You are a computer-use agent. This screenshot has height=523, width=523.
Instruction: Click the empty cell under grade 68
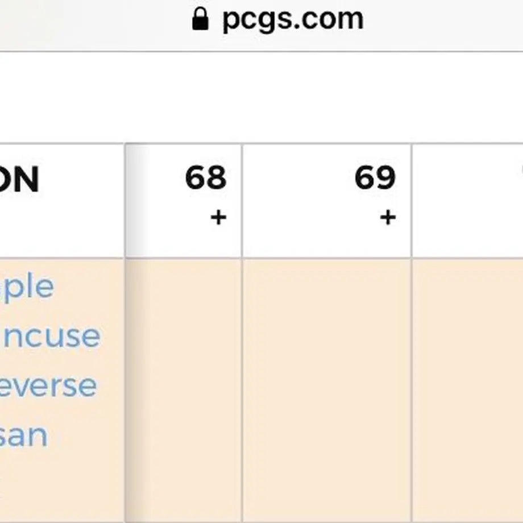[x=184, y=391]
